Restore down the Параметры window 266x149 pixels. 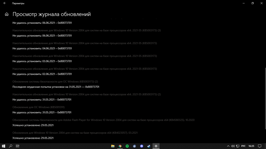point(253,3)
